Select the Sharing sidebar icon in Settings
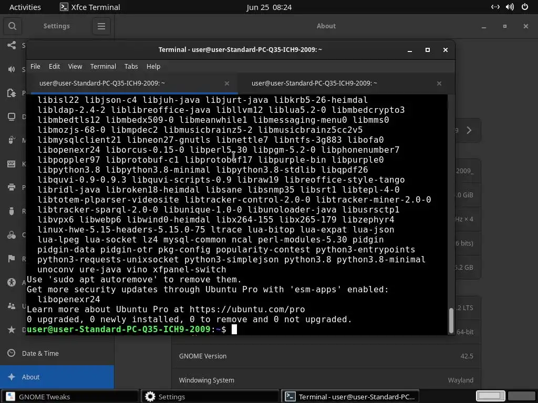Viewport: 538px width, 403px height. pyautogui.click(x=12, y=45)
